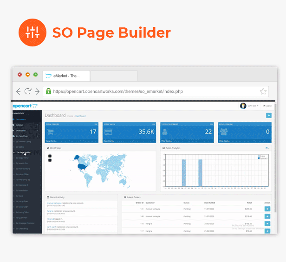Click the John Doe avatar picture

point(243,106)
